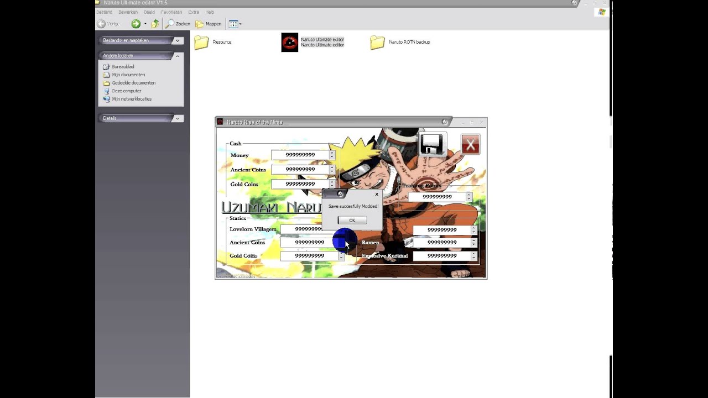Click the Deze computer icon in sidebar
Viewport: 708px width, 398px height.
107,91
